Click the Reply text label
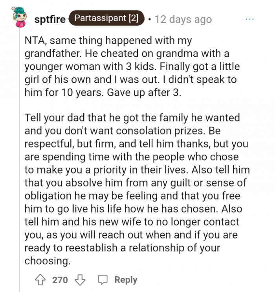This screenshot has width=275, height=292. 126,280
